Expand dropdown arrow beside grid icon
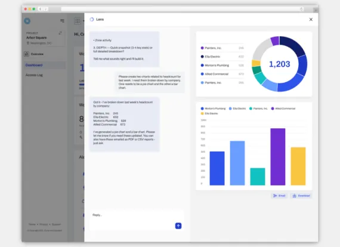This screenshot has height=247, width=340. (x=84, y=21)
